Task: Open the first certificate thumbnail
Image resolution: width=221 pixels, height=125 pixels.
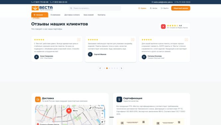Action: click(133, 122)
